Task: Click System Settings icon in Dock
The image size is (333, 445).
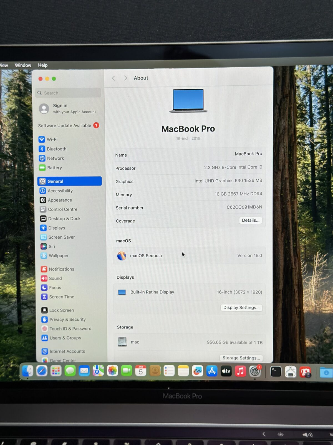Action: (x=255, y=371)
